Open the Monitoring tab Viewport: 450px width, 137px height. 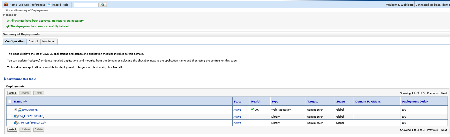(49, 42)
